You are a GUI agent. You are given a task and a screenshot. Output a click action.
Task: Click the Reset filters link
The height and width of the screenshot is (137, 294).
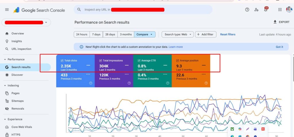point(228,35)
